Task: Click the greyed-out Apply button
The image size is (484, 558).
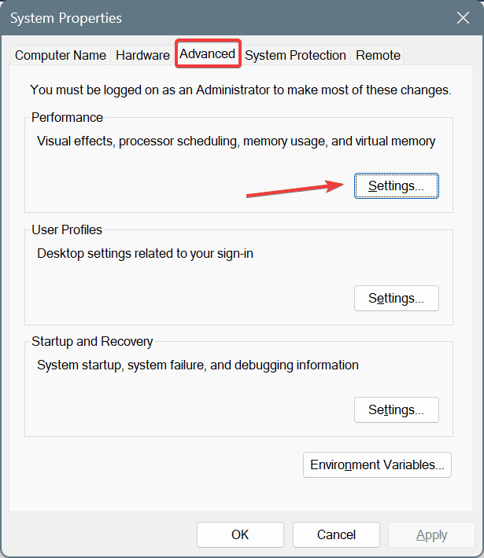Action: [431, 534]
